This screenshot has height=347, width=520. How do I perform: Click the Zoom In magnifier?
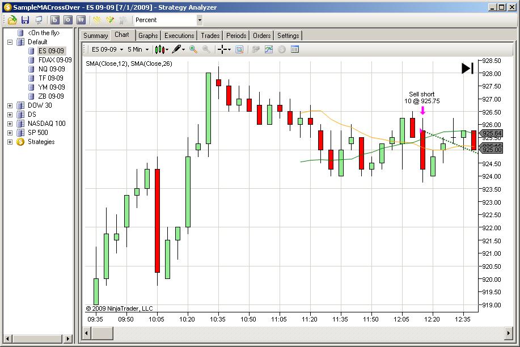tap(193, 49)
